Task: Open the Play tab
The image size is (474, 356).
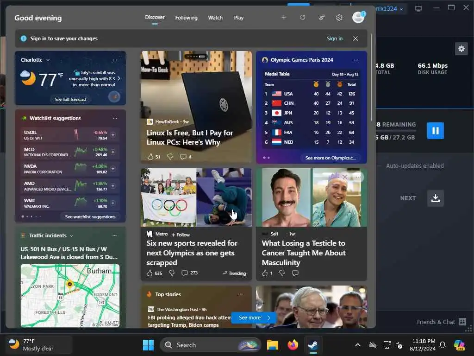Action: [238, 18]
